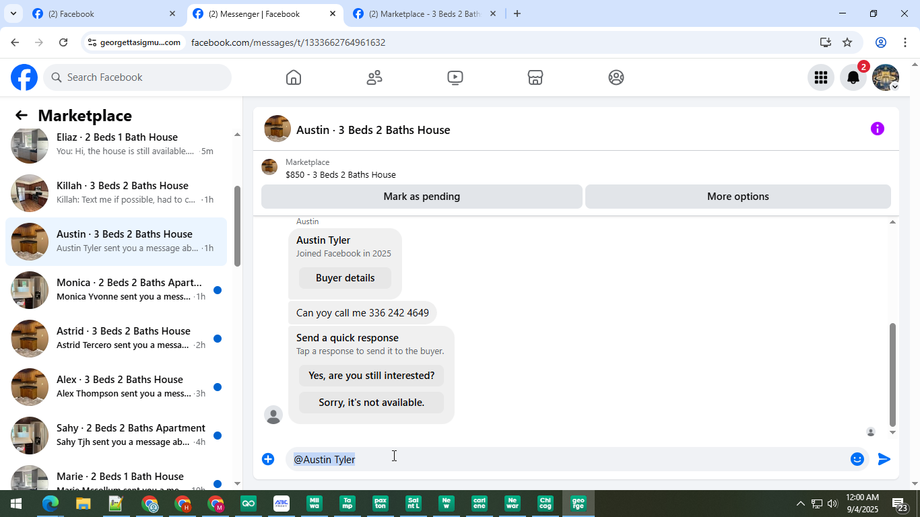This screenshot has height=517, width=920.
Task: Click the install app icon in address bar
Action: click(x=826, y=42)
